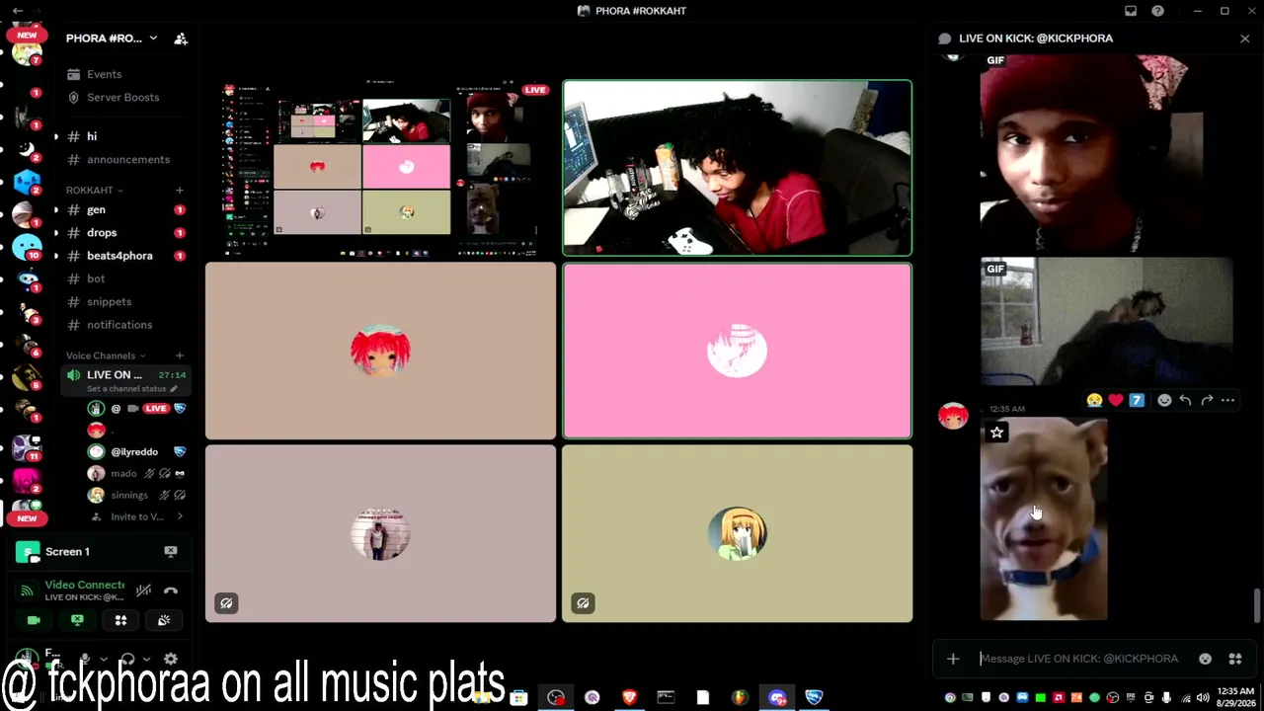The height and width of the screenshot is (711, 1264).
Task: Open apps launcher in message box
Action: [x=1234, y=659]
